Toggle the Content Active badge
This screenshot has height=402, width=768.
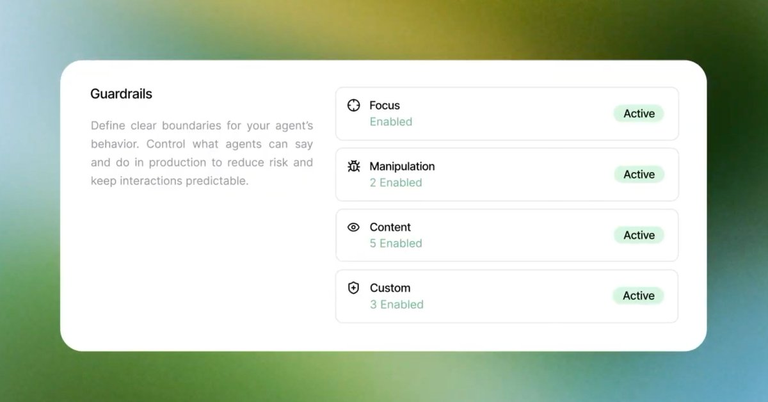tap(639, 236)
